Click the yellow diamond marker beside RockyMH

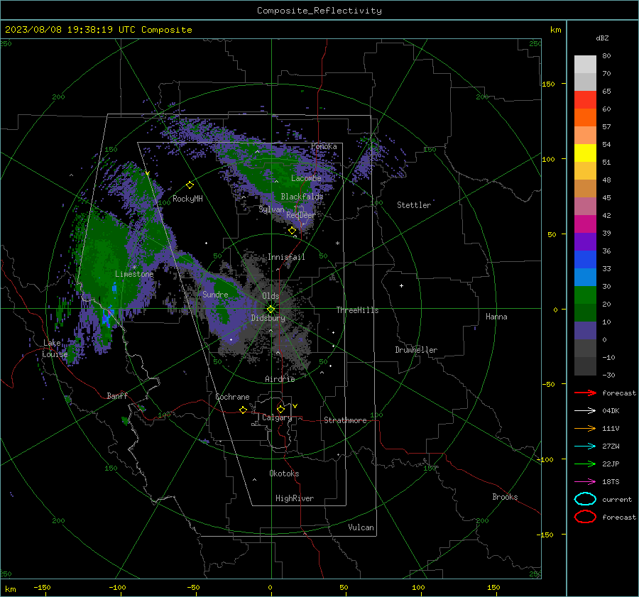click(190, 185)
